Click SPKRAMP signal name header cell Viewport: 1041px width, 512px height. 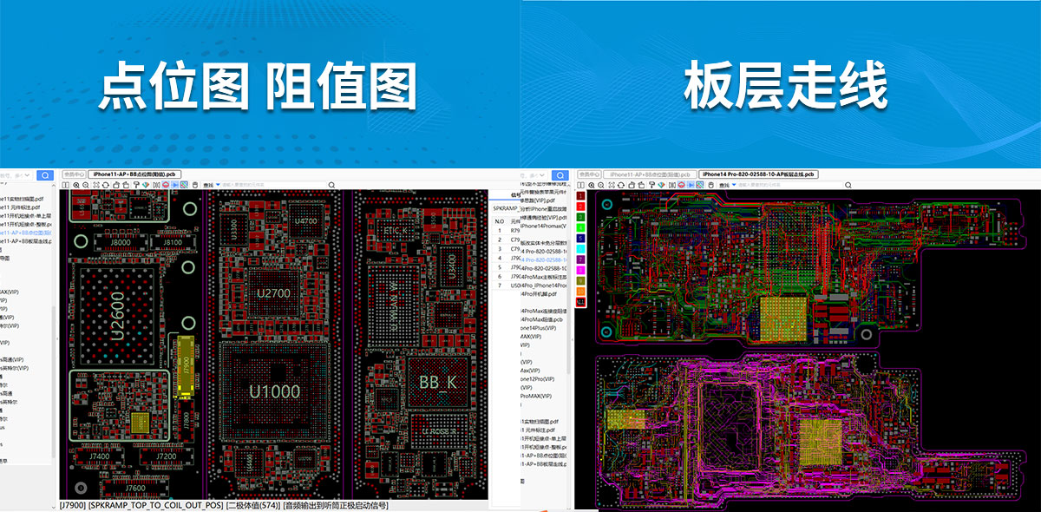(x=506, y=208)
